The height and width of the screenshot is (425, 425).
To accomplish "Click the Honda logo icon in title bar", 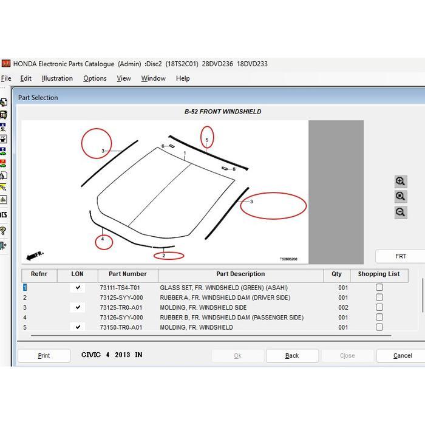I will [x=6, y=64].
